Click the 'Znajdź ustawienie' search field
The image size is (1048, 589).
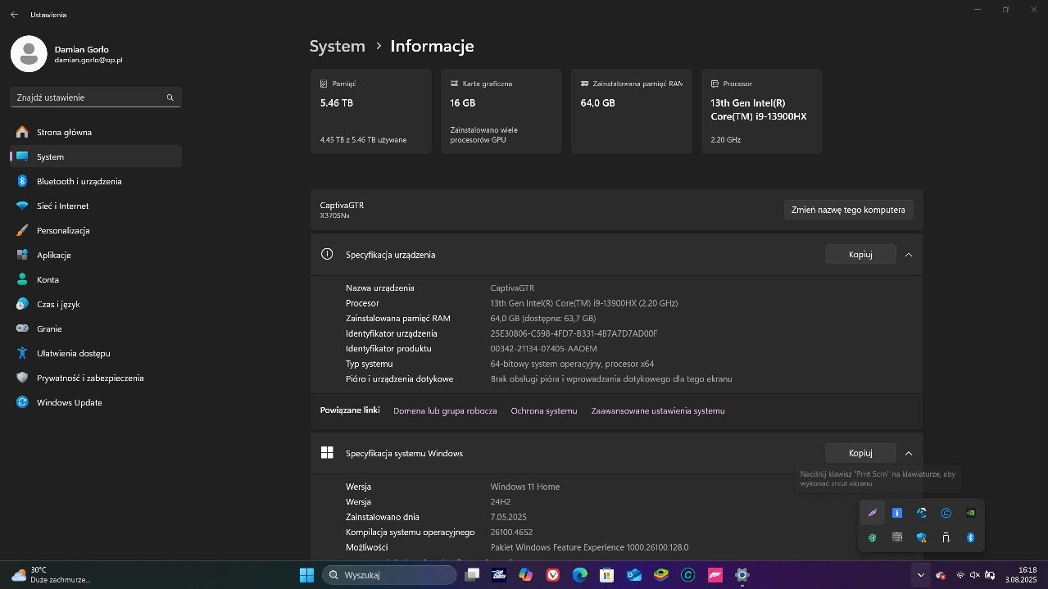96,97
